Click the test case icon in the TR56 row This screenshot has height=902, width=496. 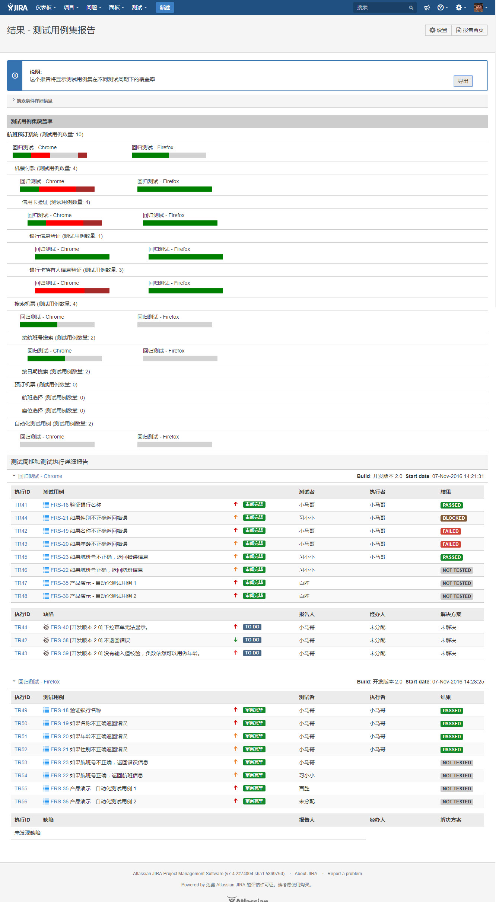pyautogui.click(x=46, y=801)
